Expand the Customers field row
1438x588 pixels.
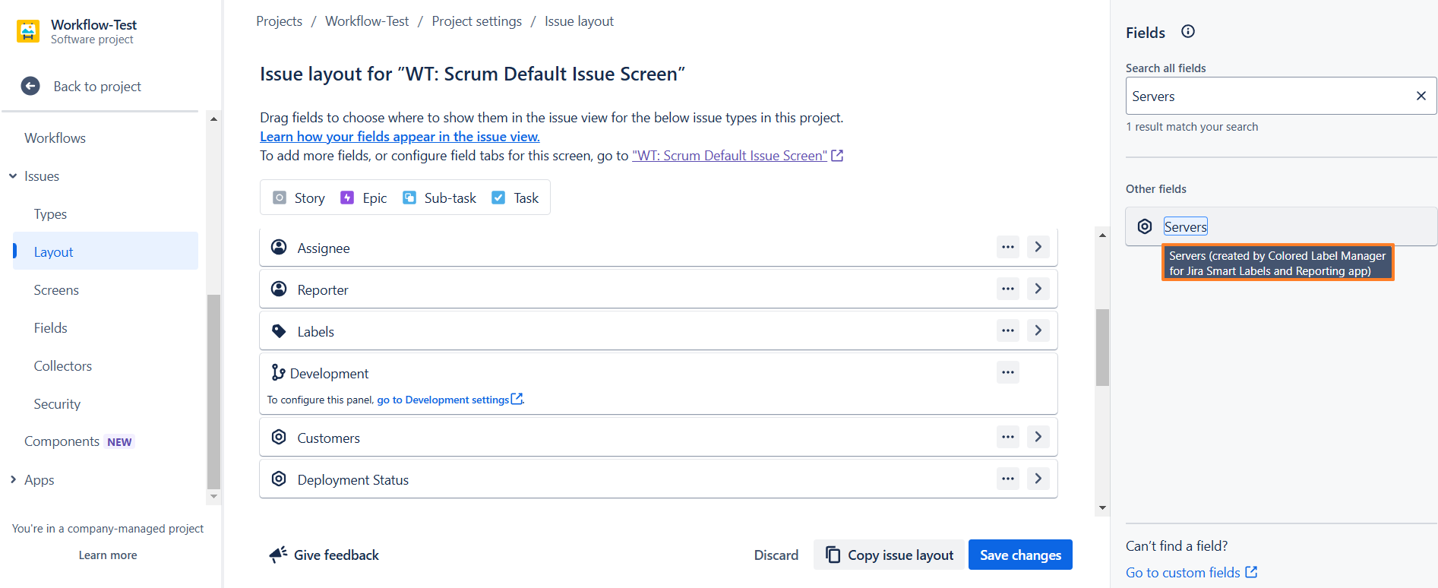[1038, 437]
